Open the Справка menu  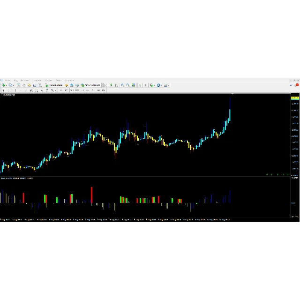click(x=69, y=80)
